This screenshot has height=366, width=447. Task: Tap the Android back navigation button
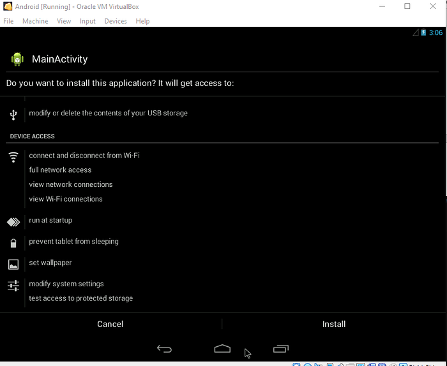tap(165, 349)
